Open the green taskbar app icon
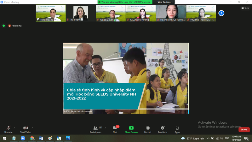 click(x=59, y=138)
